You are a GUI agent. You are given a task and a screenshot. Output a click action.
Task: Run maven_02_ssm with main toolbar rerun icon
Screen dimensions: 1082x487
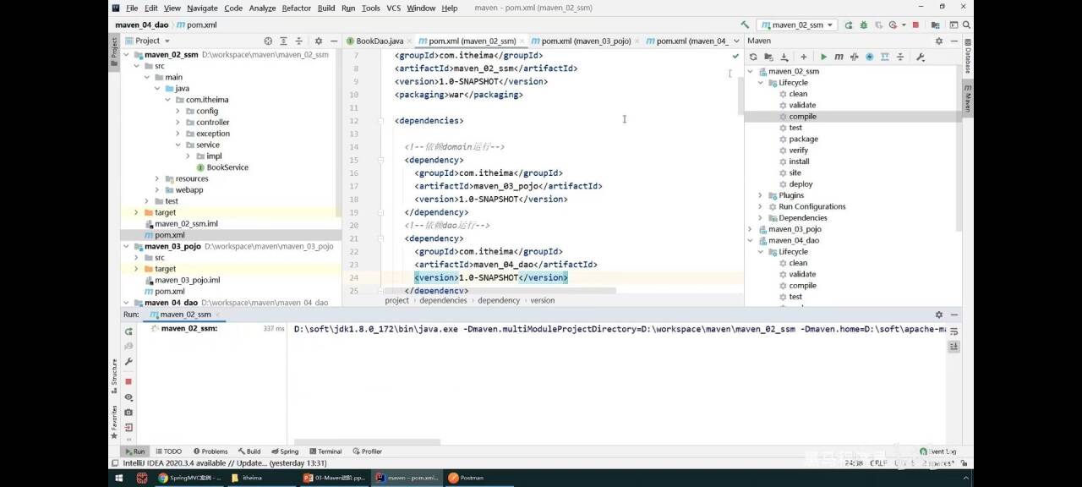(x=848, y=25)
